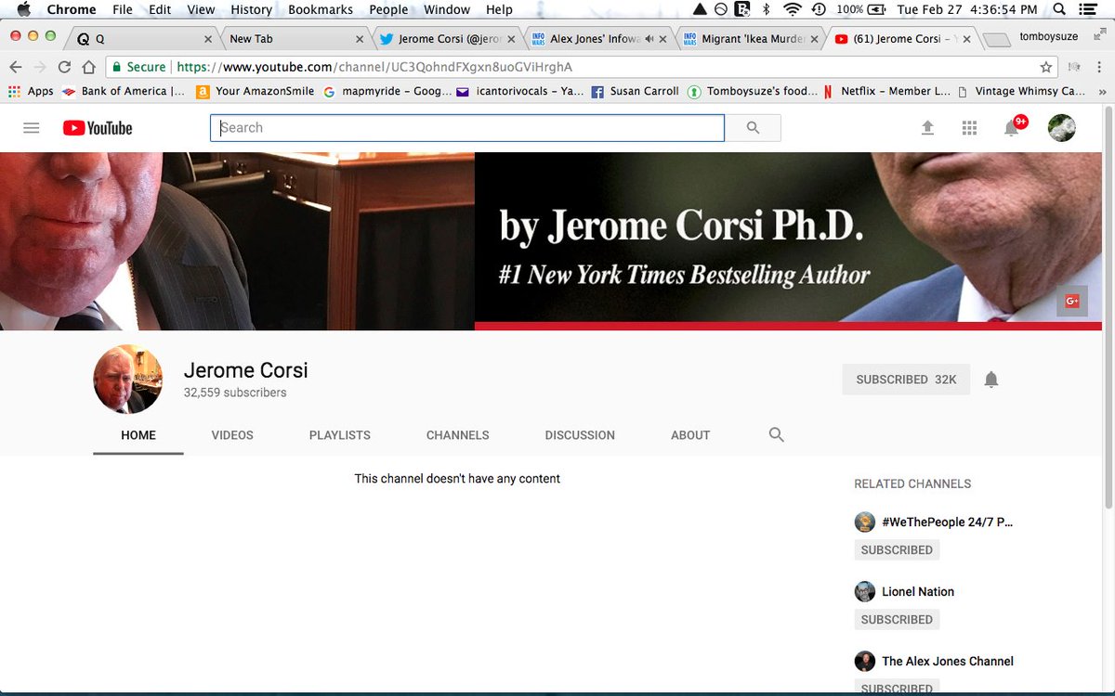Open Spotlight search in menu bar
This screenshot has height=696, width=1115.
1059,9
